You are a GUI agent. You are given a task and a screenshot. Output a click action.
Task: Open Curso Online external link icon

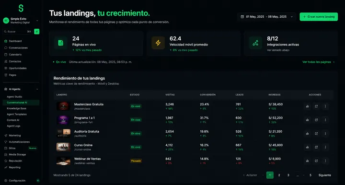[316, 147]
